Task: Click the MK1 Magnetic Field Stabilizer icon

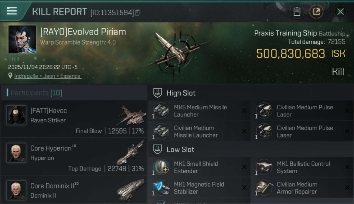Action: pyautogui.click(x=161, y=188)
